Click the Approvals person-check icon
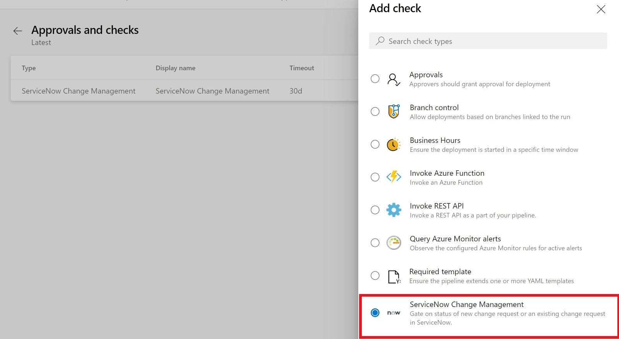The width and height of the screenshot is (619, 339). point(394,80)
